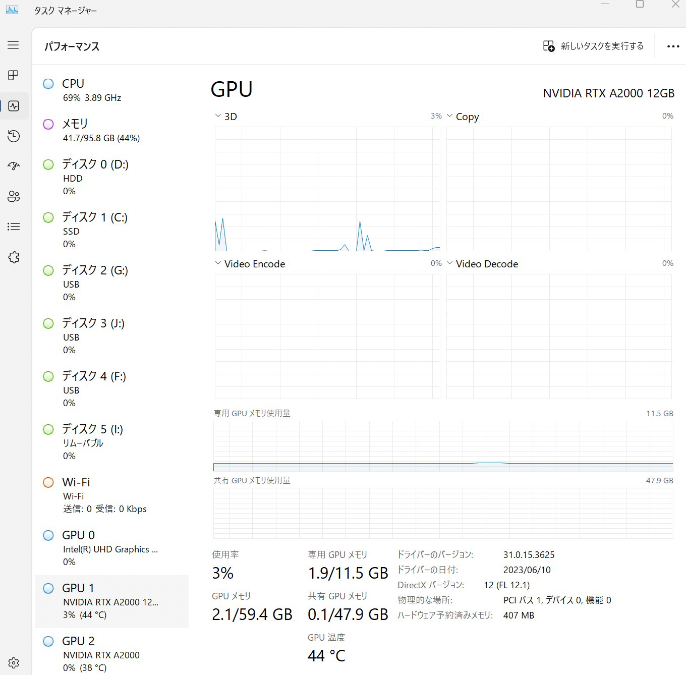
Task: Click the run new task icon
Action: [549, 46]
